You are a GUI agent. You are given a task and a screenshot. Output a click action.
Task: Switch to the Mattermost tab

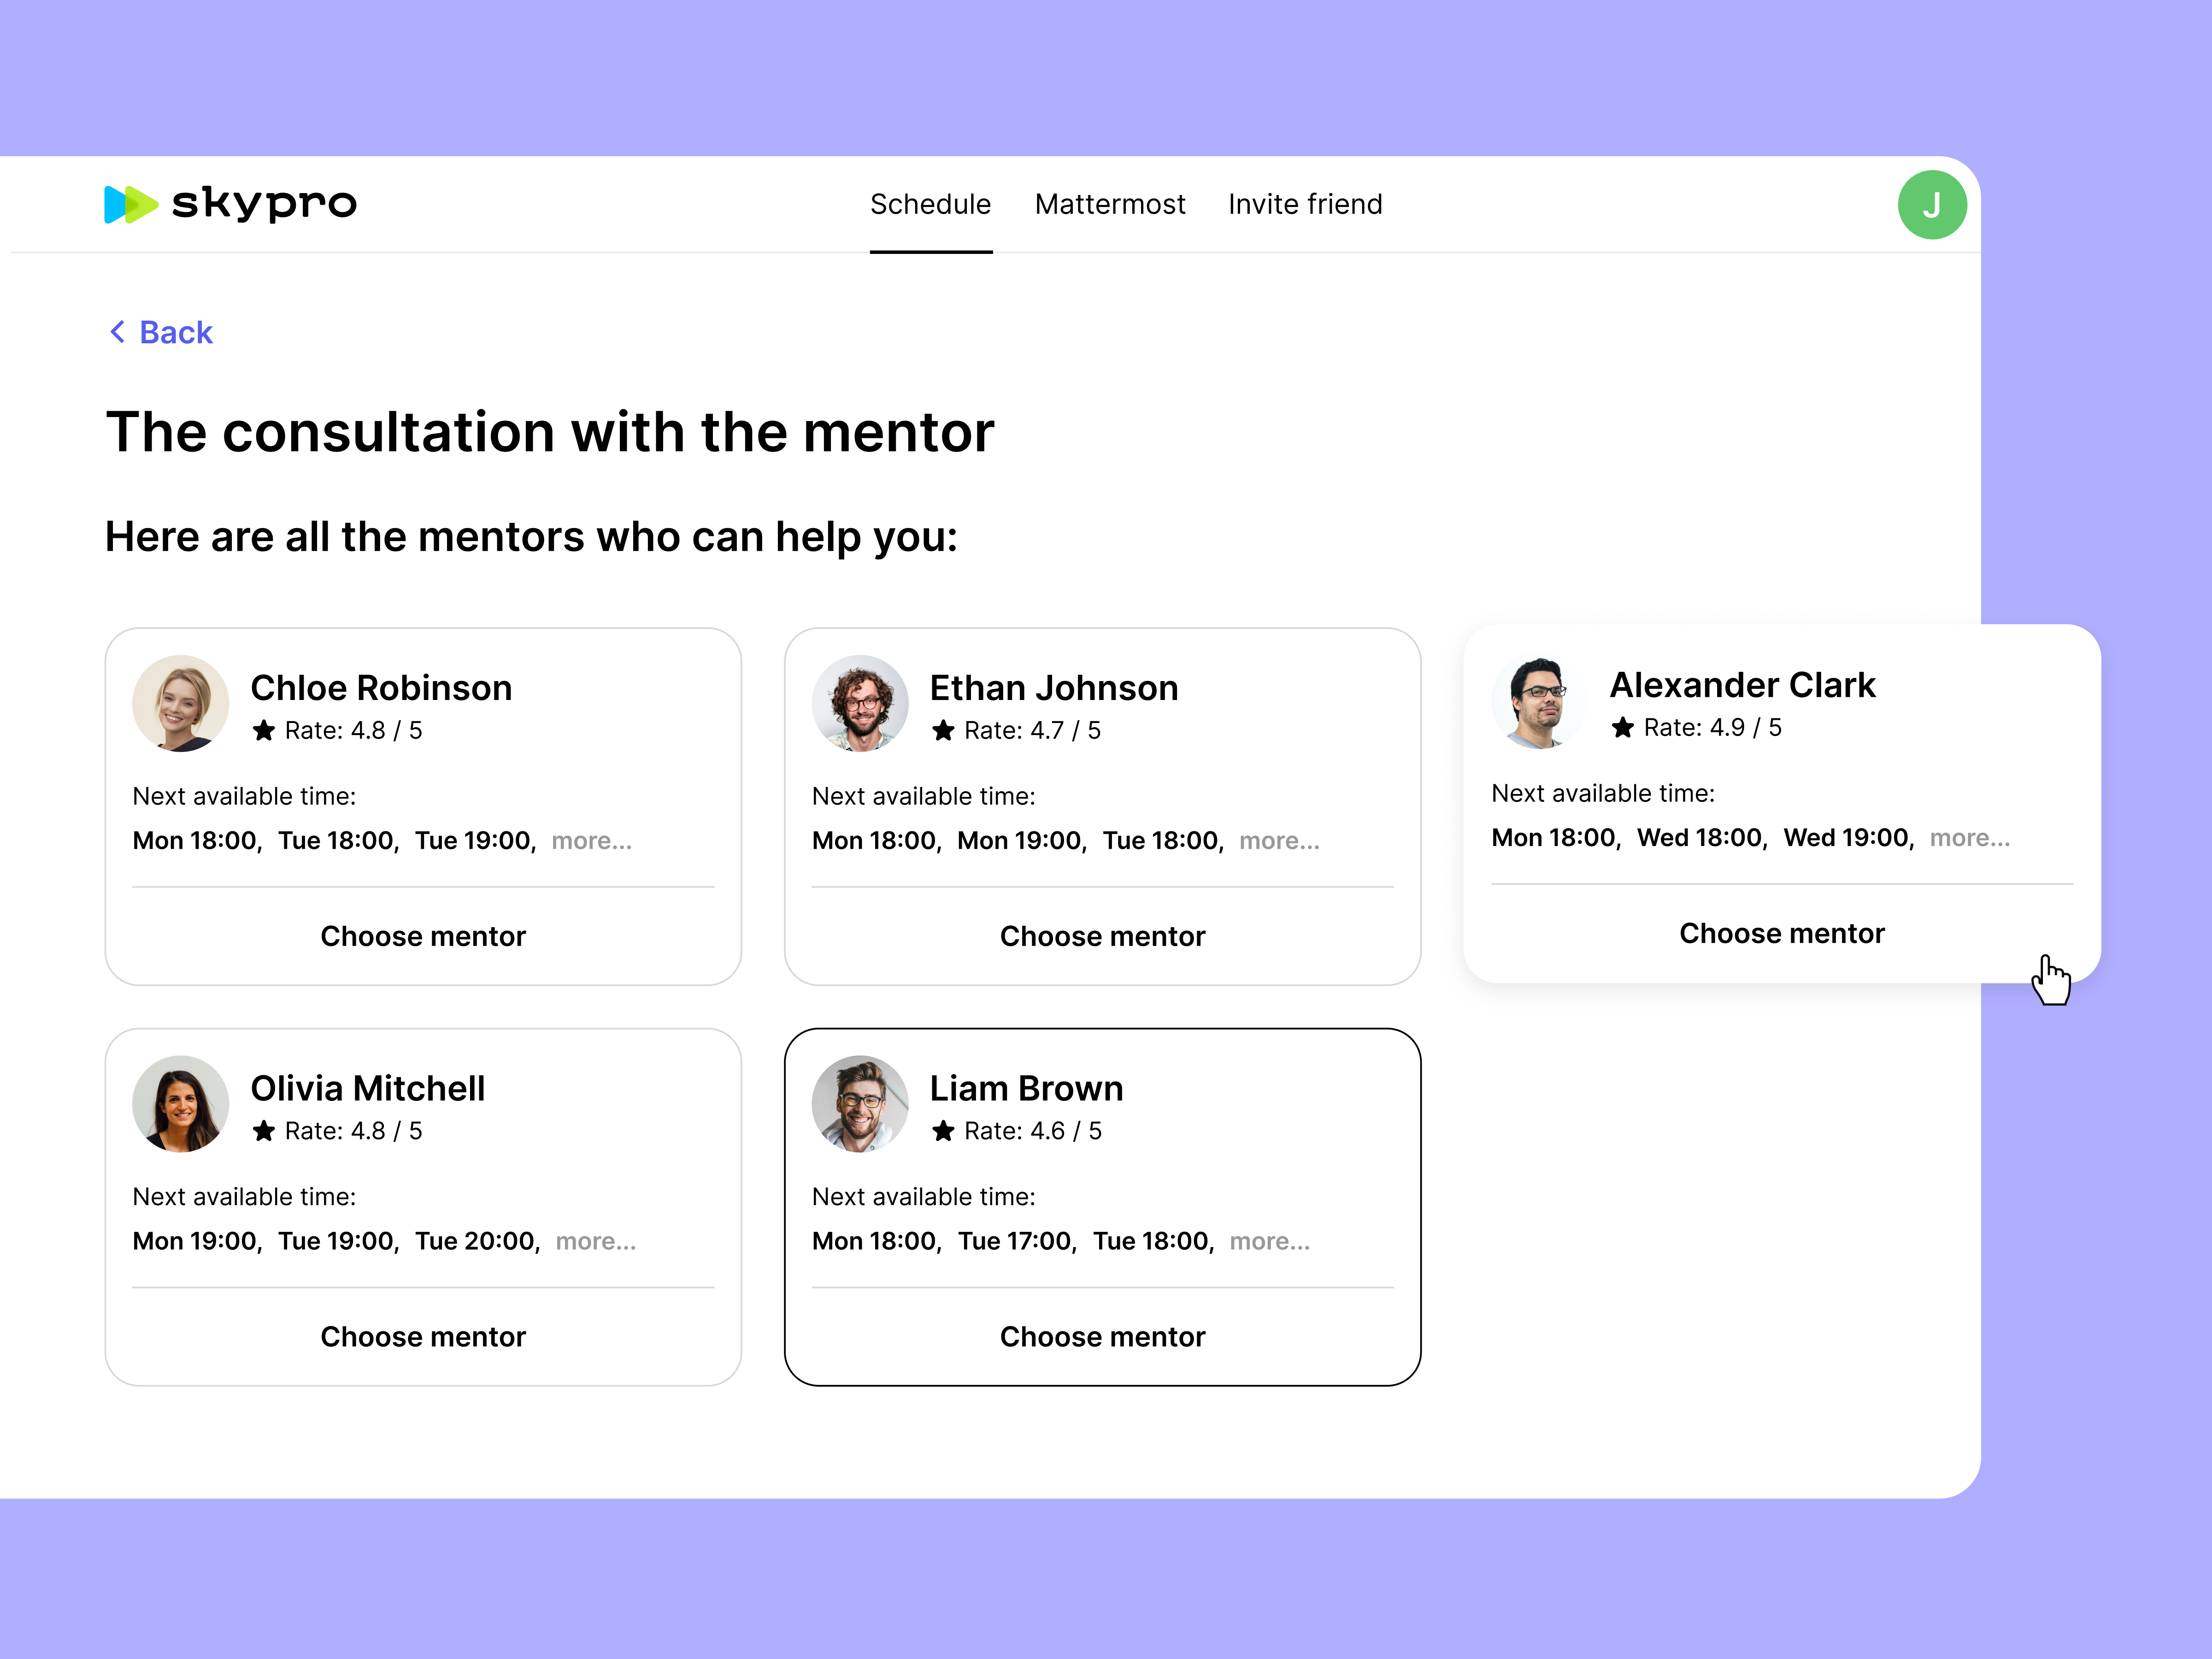pyautogui.click(x=1110, y=204)
